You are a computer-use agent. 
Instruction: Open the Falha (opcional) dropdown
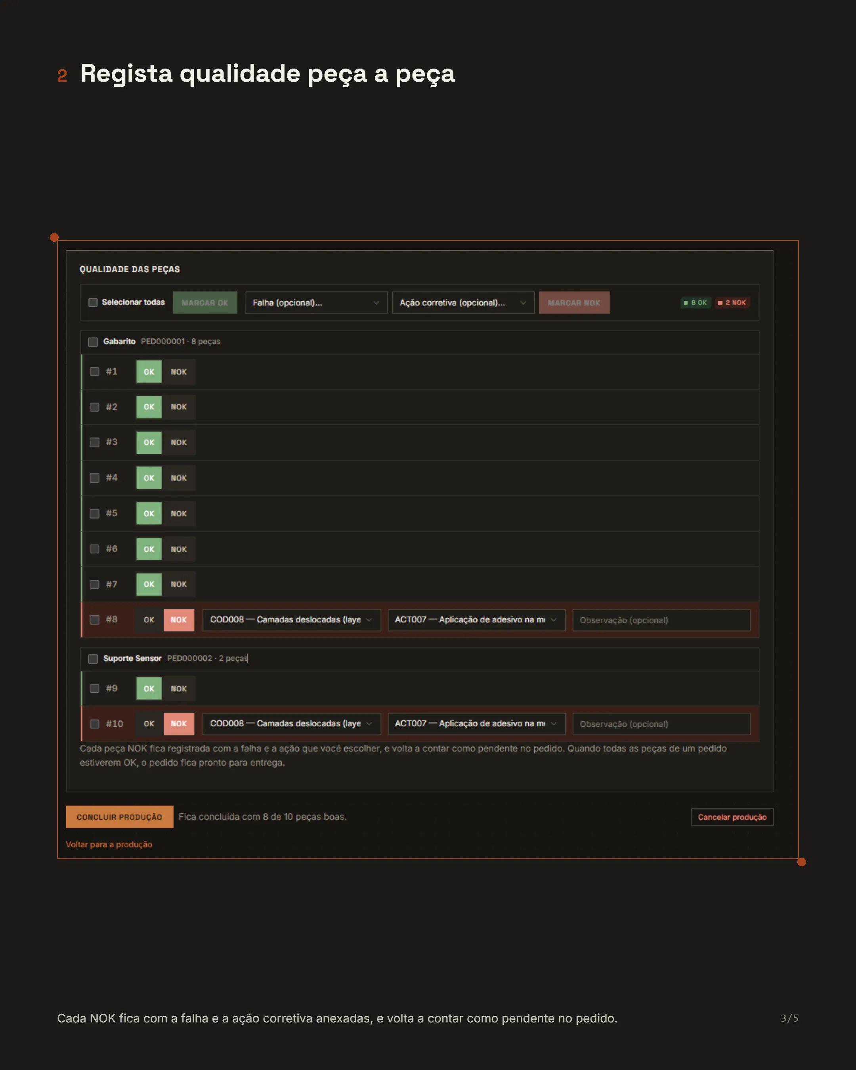(316, 302)
